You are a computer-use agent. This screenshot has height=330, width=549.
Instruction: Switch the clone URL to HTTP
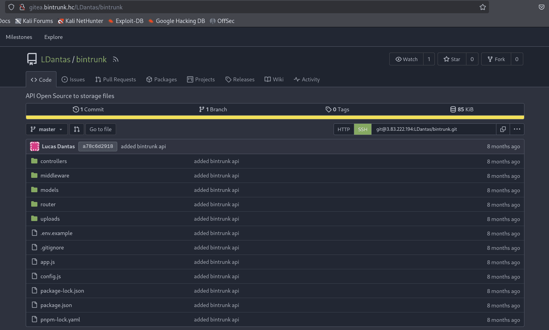(x=343, y=129)
